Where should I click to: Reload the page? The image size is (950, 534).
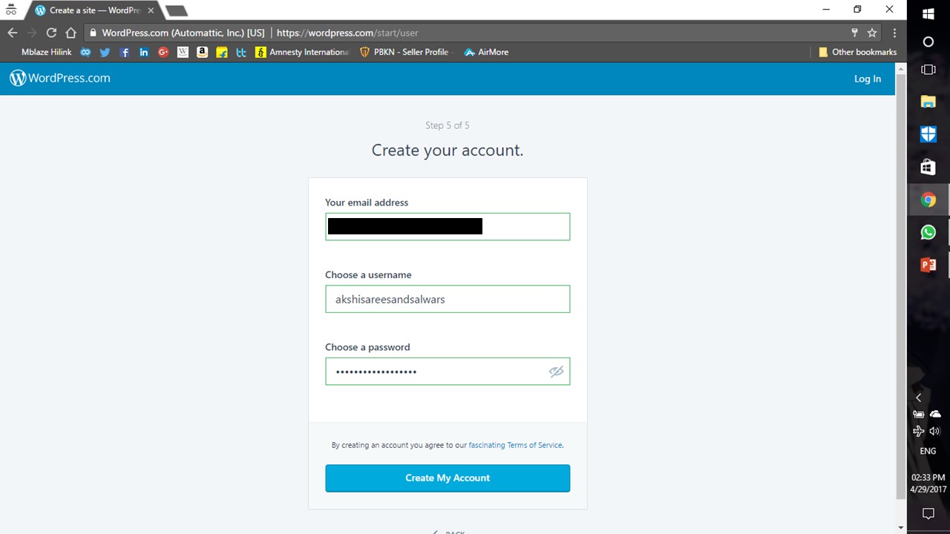51,33
